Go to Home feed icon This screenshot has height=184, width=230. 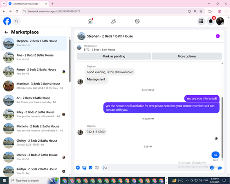tap(90, 21)
